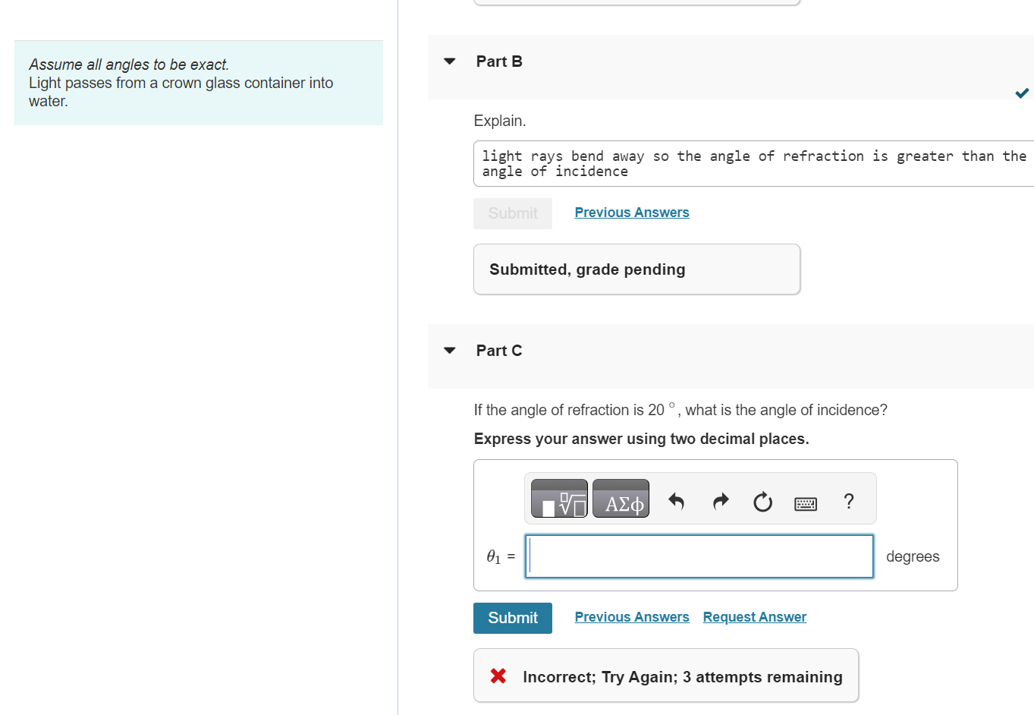The height and width of the screenshot is (715, 1034).
Task: Collapse Part C with its triangle
Action: point(450,351)
